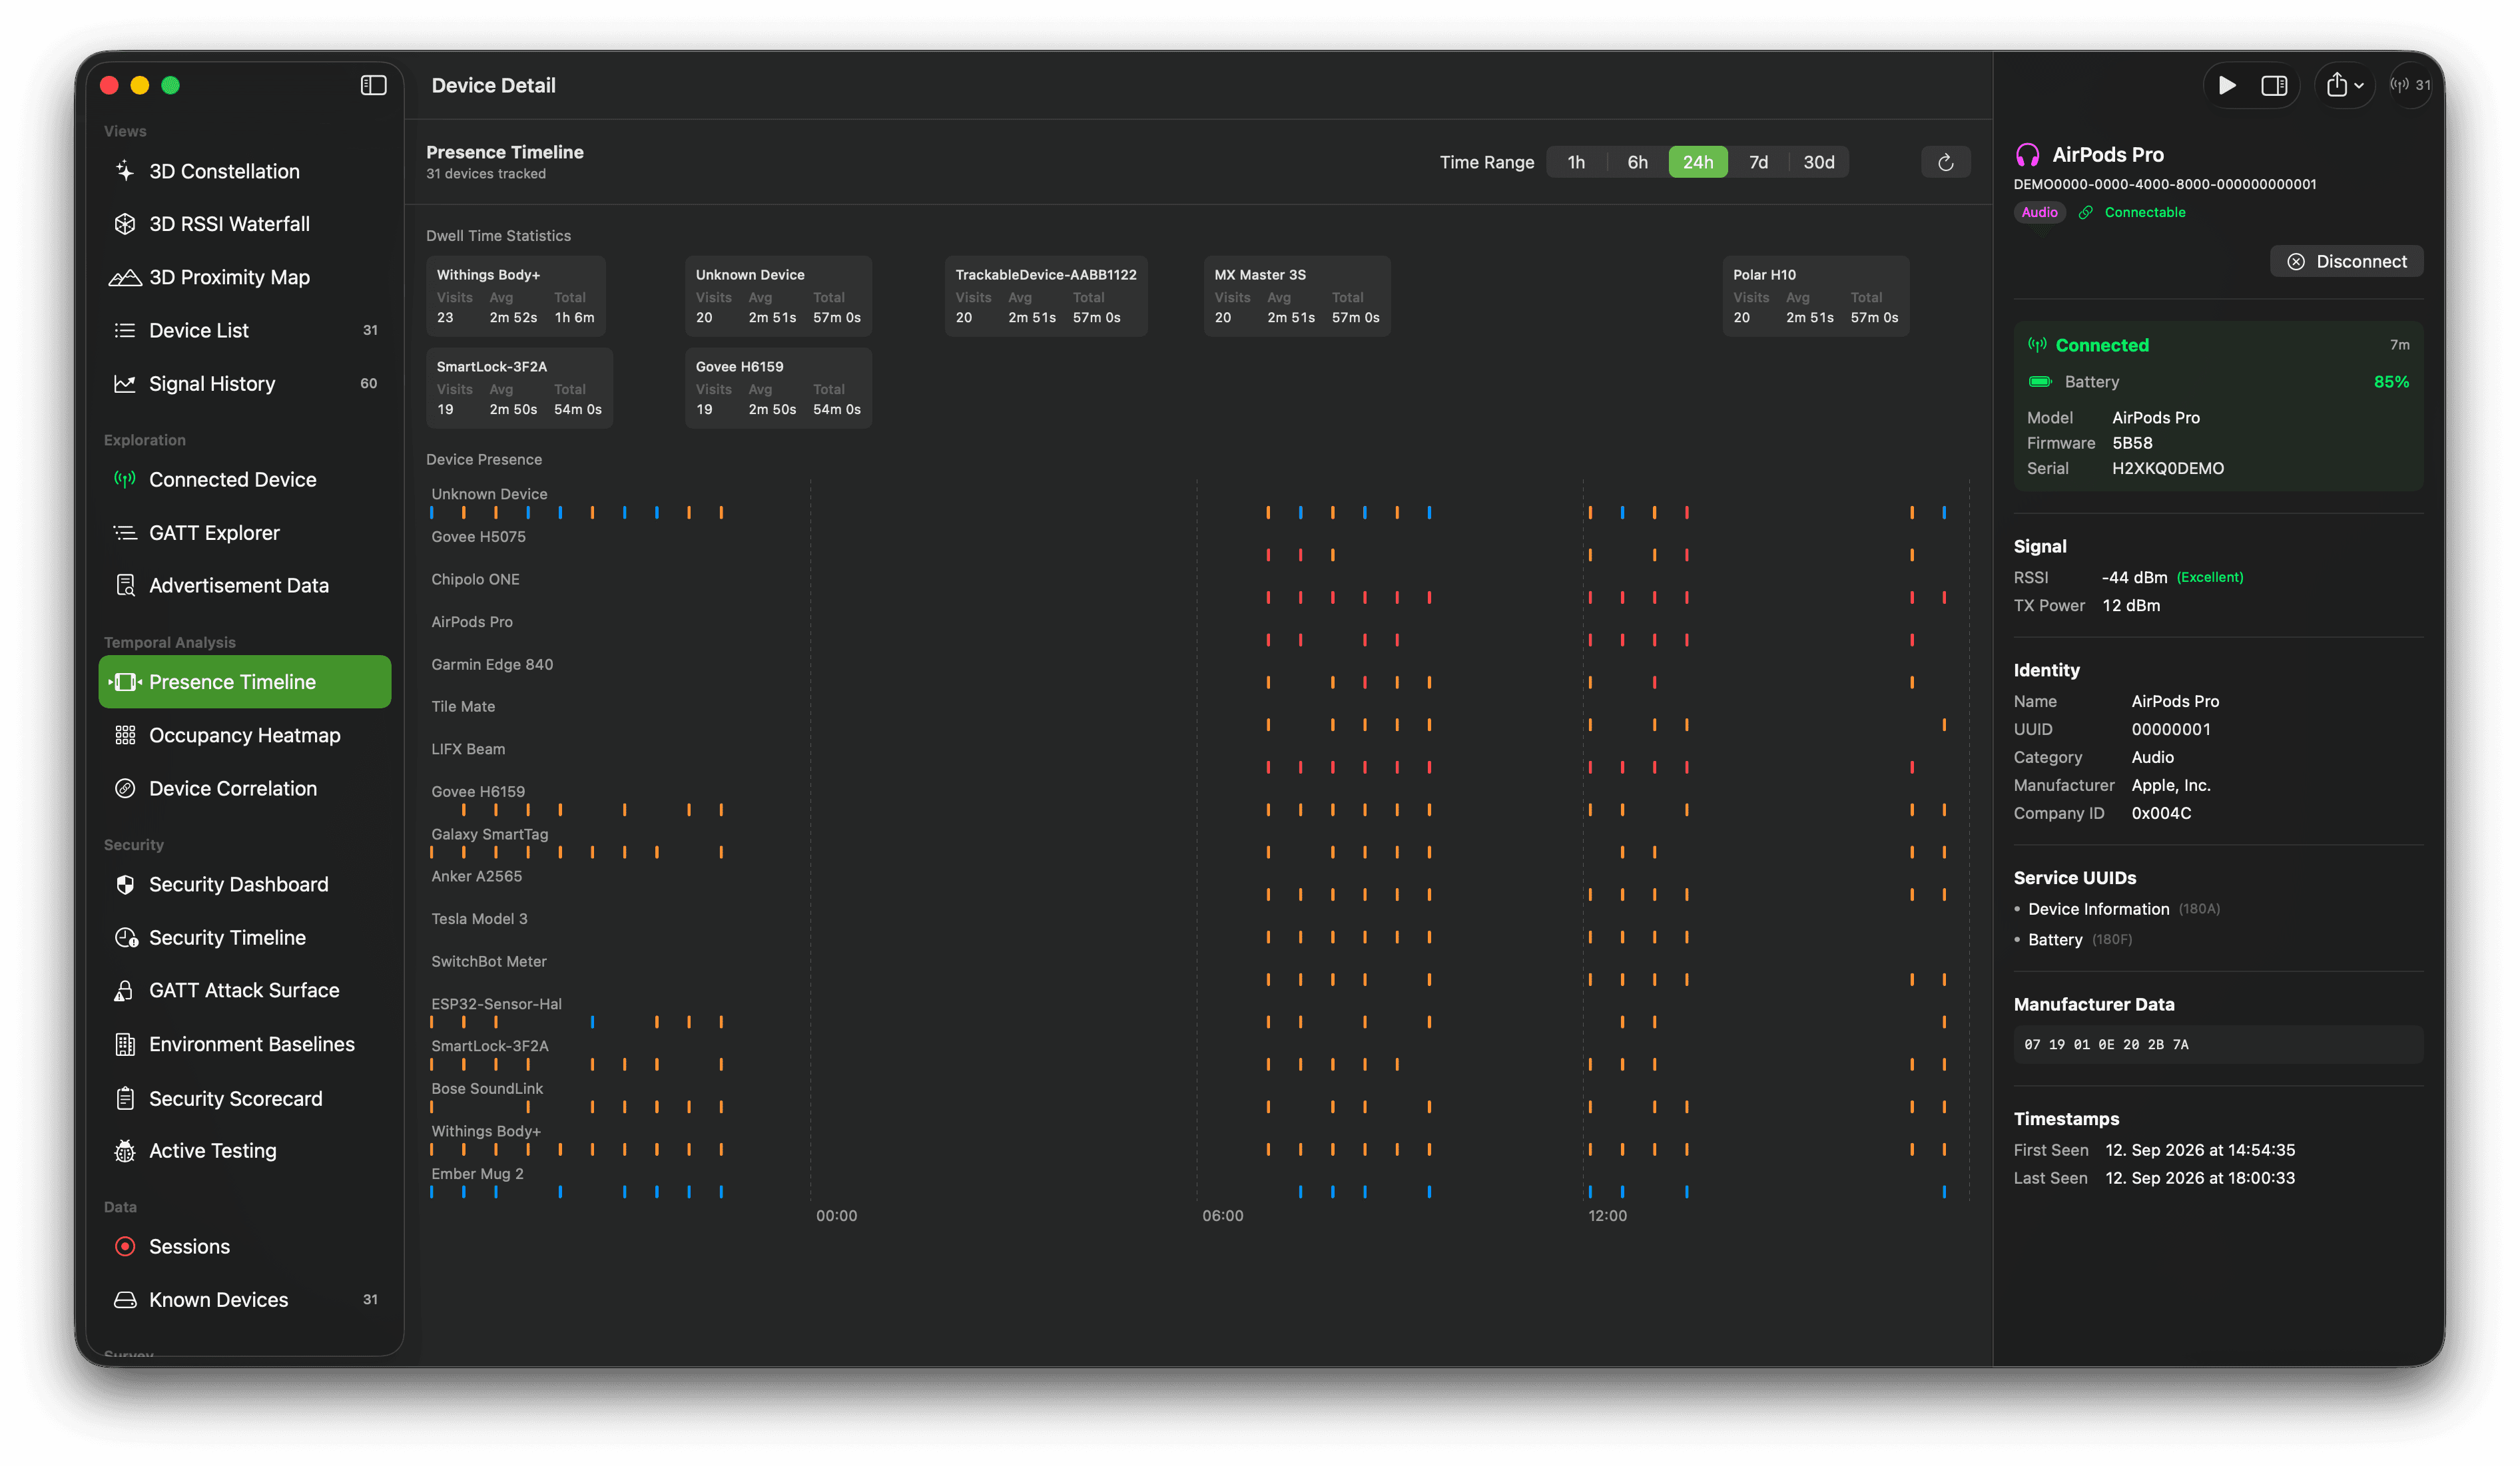Screen dimensions: 2520x1466
Task: Go to Connected Device
Action: [x=244, y=479]
